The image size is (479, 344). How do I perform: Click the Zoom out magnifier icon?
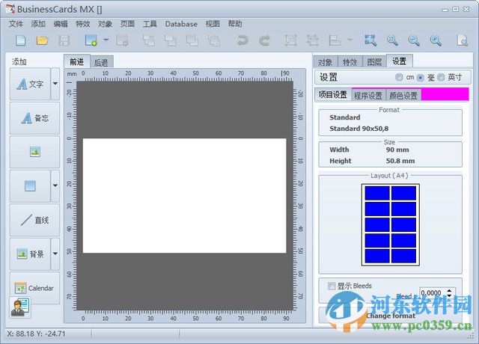(414, 40)
